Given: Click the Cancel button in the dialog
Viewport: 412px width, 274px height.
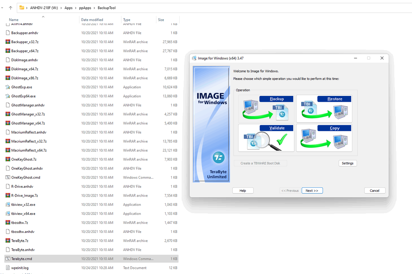Looking at the screenshot, I should (375, 190).
